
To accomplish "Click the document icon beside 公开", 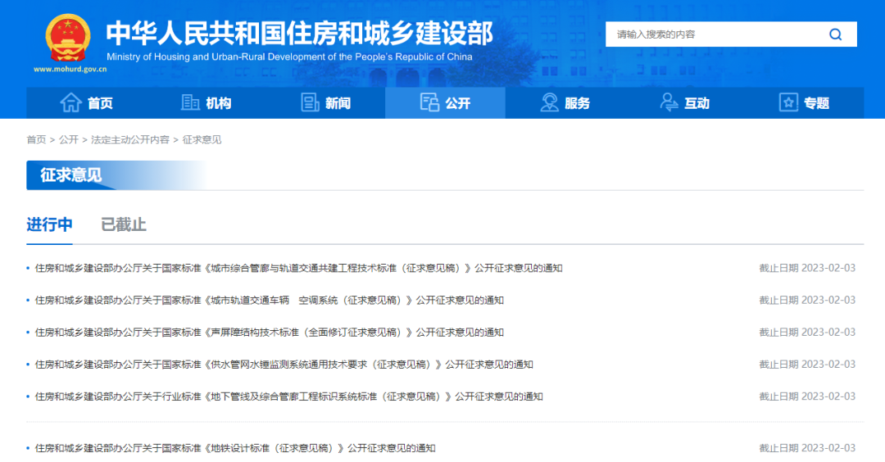I will [429, 102].
